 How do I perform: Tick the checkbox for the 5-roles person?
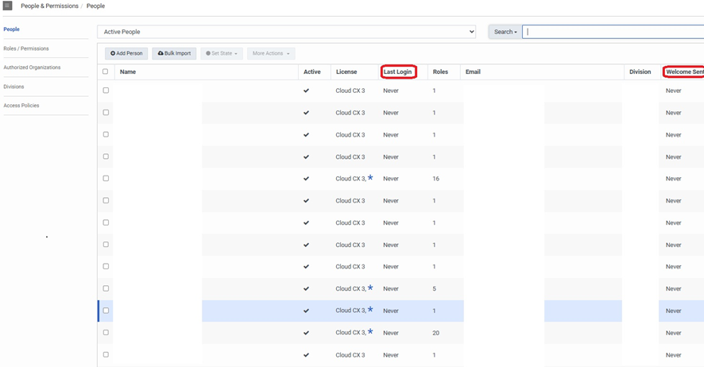tap(106, 288)
